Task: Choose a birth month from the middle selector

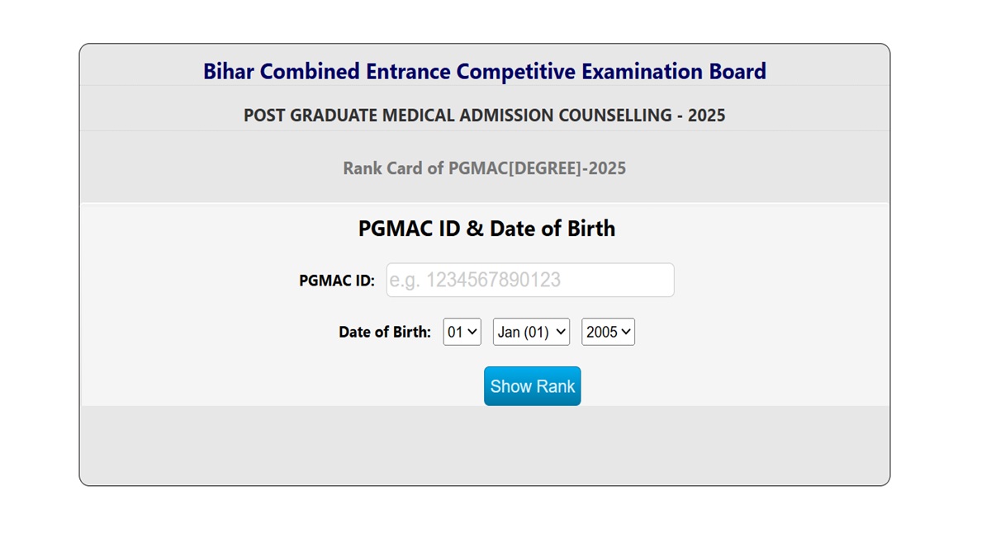Action: 530,332
